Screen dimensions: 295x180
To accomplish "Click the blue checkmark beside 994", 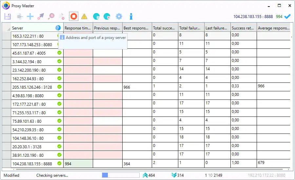I will (287, 17).
